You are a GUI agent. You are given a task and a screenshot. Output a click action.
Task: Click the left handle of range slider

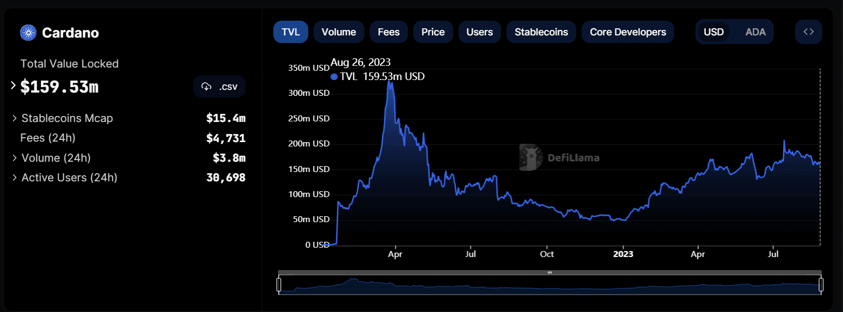click(x=279, y=284)
